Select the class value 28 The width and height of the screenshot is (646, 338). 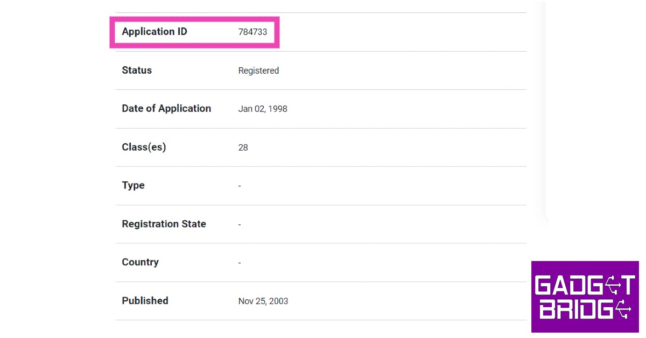pyautogui.click(x=243, y=147)
